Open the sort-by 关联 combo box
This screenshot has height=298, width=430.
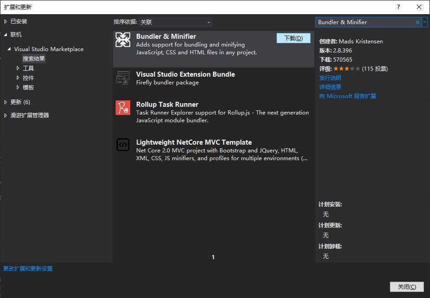pos(175,22)
